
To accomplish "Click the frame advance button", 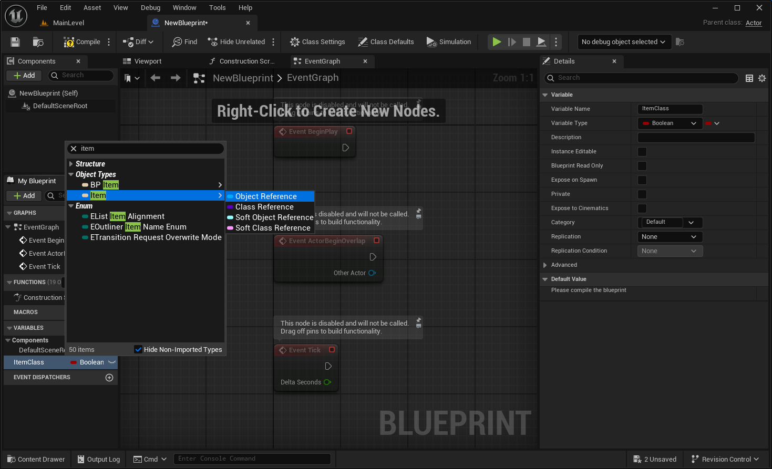I will pyautogui.click(x=512, y=42).
